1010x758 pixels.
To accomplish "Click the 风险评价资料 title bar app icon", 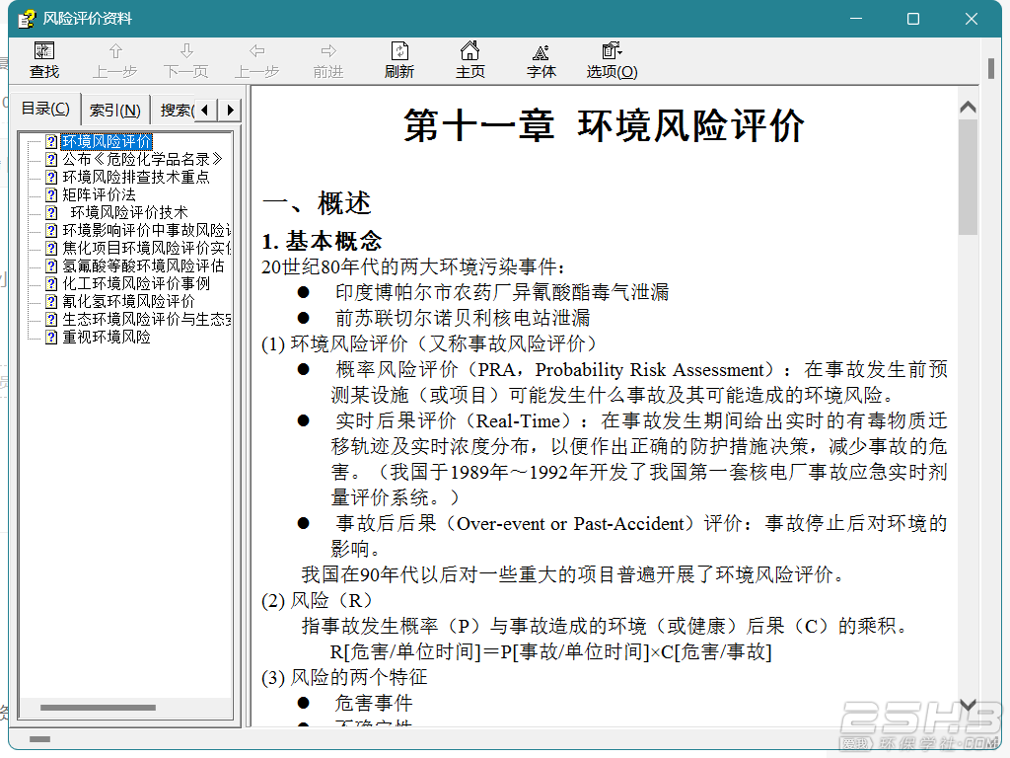I will [27, 19].
